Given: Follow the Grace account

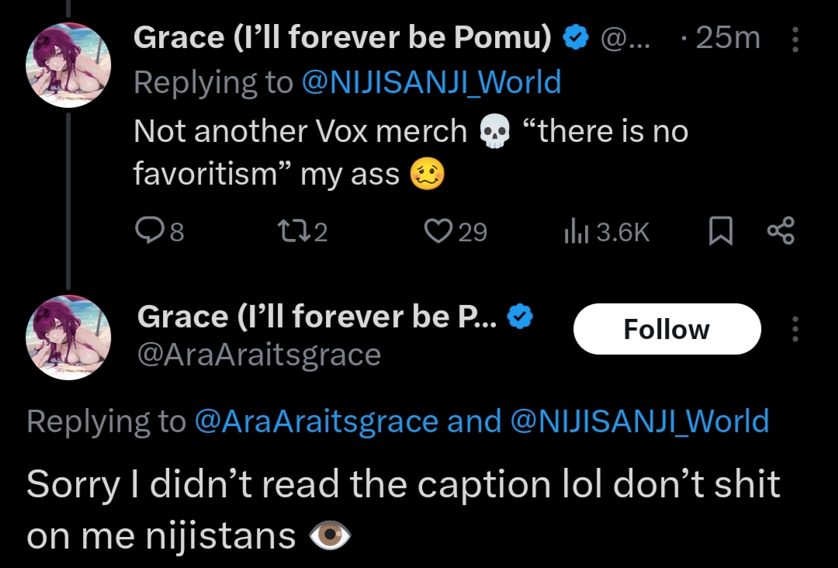Looking at the screenshot, I should click(667, 329).
